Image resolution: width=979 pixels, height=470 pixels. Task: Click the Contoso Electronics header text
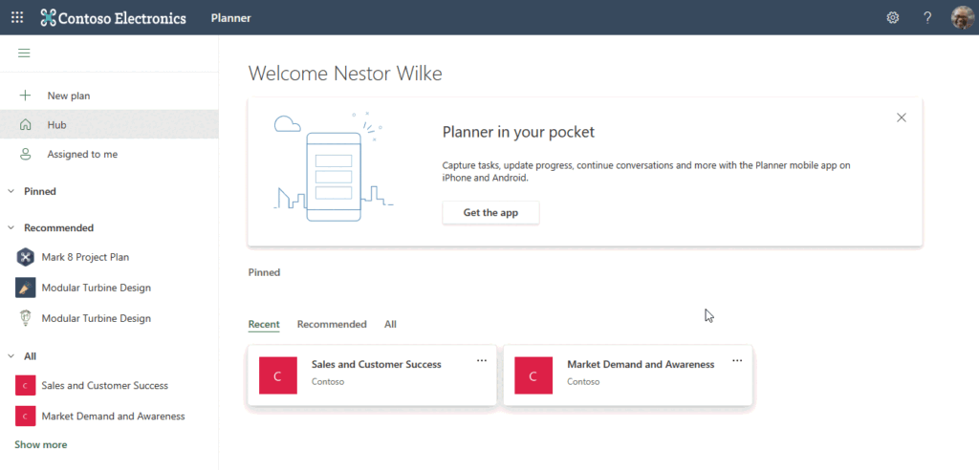point(122,18)
